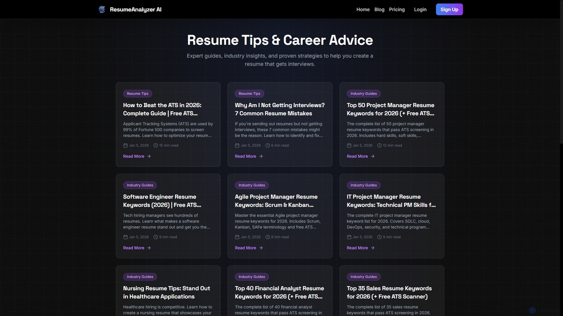Open the Pricing nav item

pos(397,9)
